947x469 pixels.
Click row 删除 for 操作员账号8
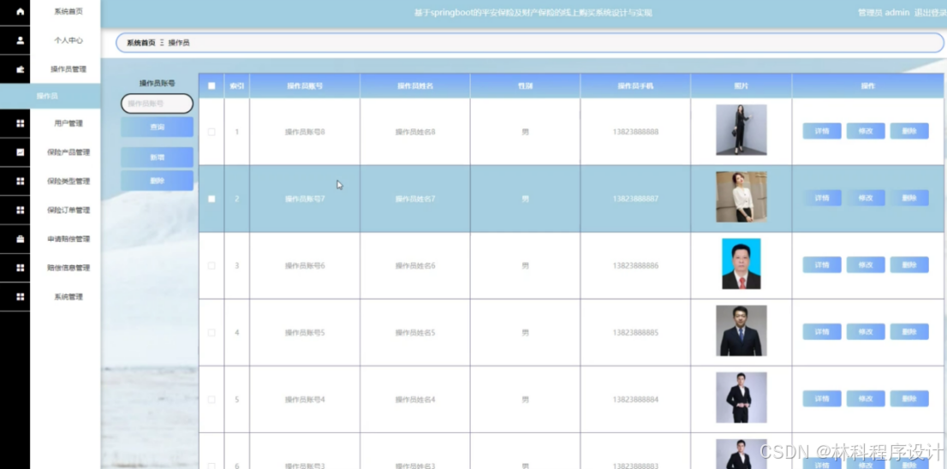pos(909,131)
